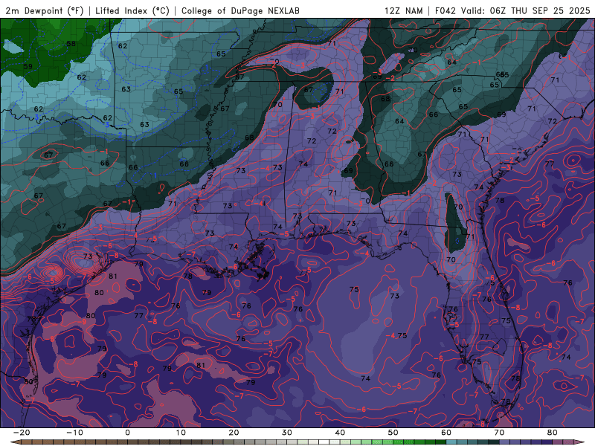Click the red "-9" lifted index label
The width and height of the screenshot is (595, 446).
[82, 322]
